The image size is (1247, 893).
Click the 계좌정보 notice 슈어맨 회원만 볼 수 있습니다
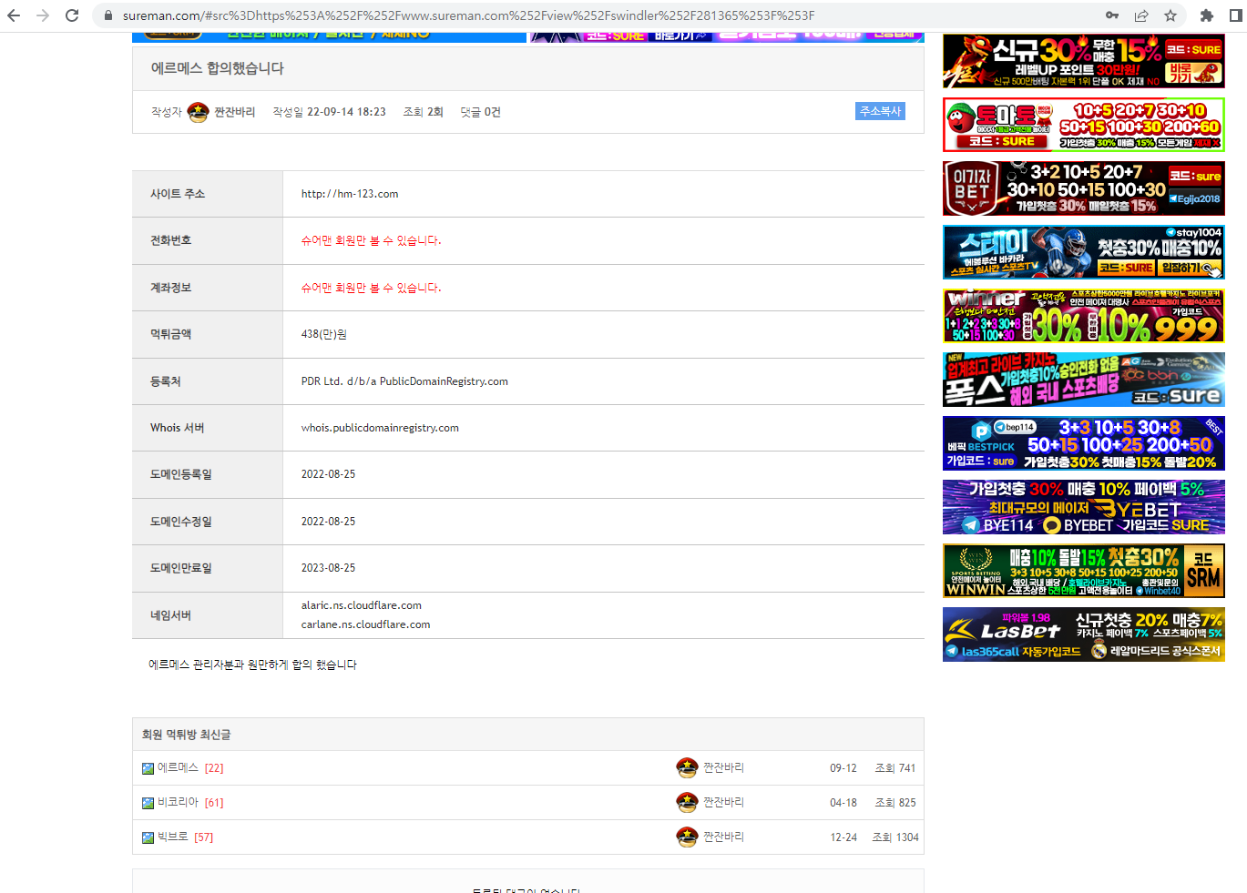(371, 288)
